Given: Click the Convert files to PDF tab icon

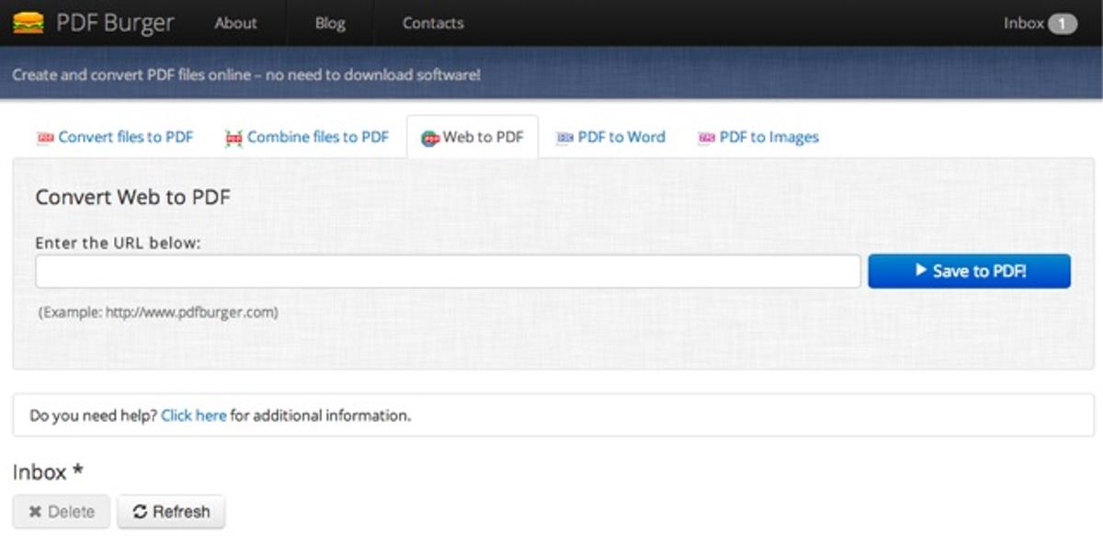Looking at the screenshot, I should (45, 138).
